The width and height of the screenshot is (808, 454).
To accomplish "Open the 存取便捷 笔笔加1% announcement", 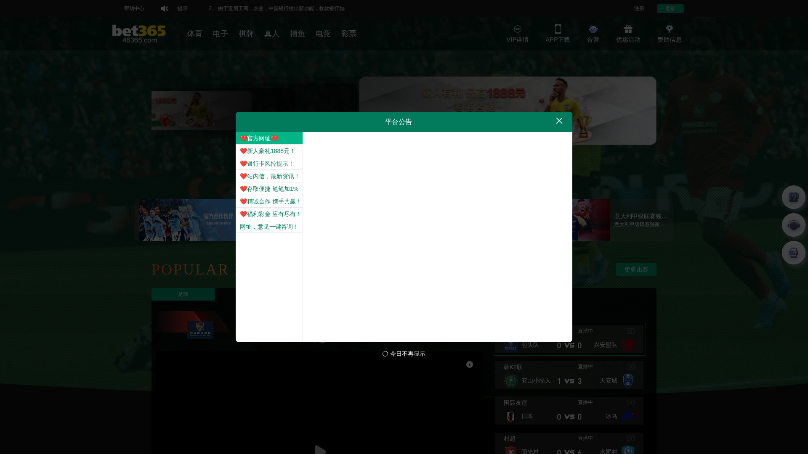I will (269, 189).
